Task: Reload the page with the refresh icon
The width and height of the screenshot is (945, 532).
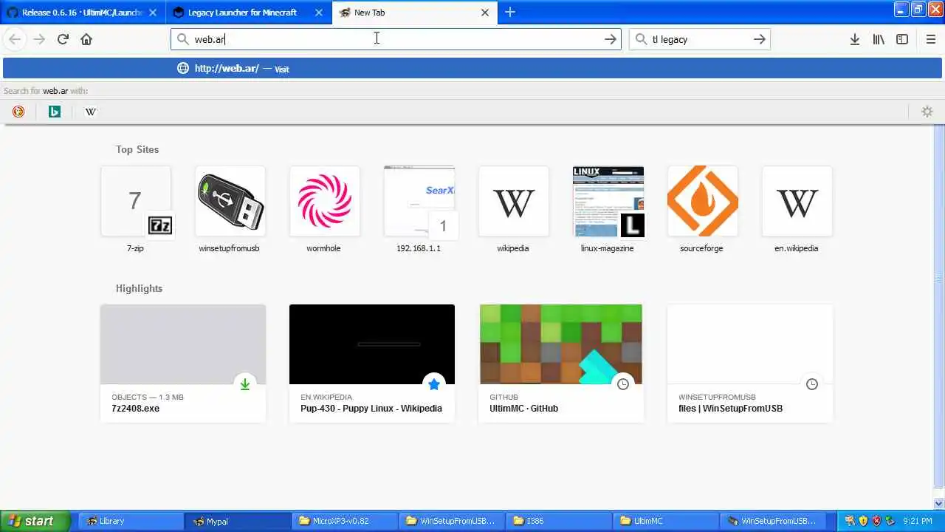Action: pos(63,39)
